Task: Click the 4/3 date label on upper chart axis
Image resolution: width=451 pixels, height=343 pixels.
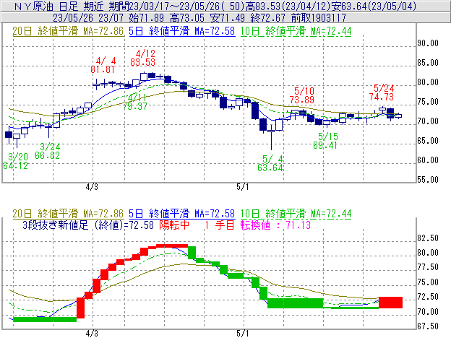Action: (92, 187)
